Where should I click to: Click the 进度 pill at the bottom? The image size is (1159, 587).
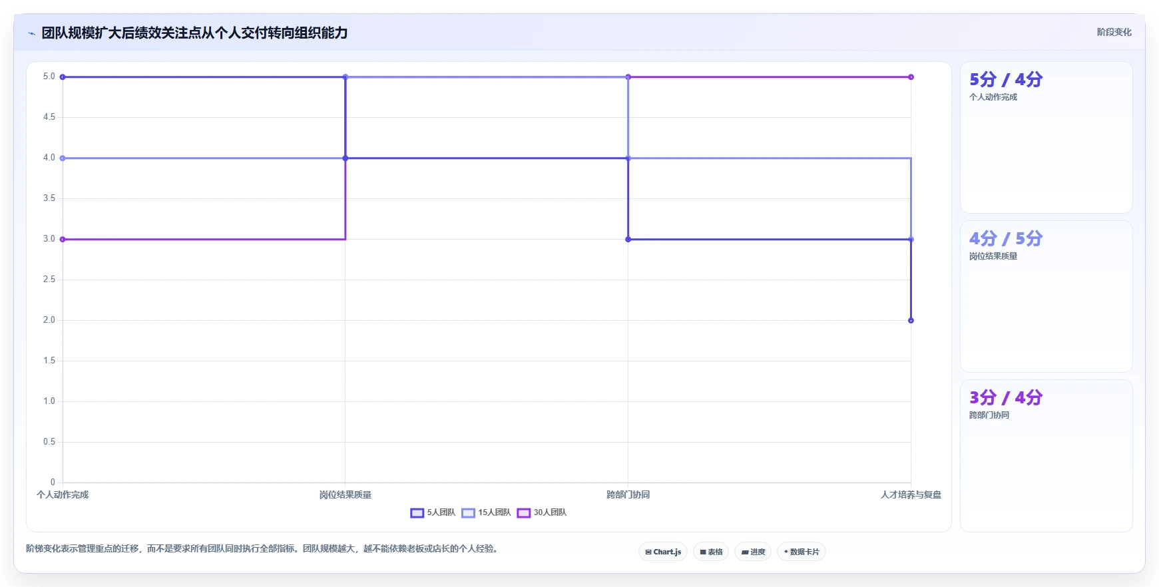pos(753,552)
